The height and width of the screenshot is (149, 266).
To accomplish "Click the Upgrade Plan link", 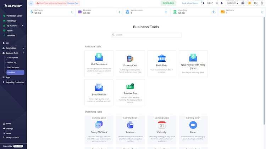I will click(73, 3).
